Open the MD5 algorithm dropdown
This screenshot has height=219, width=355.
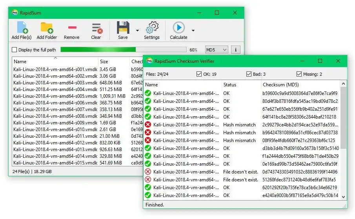point(217,49)
